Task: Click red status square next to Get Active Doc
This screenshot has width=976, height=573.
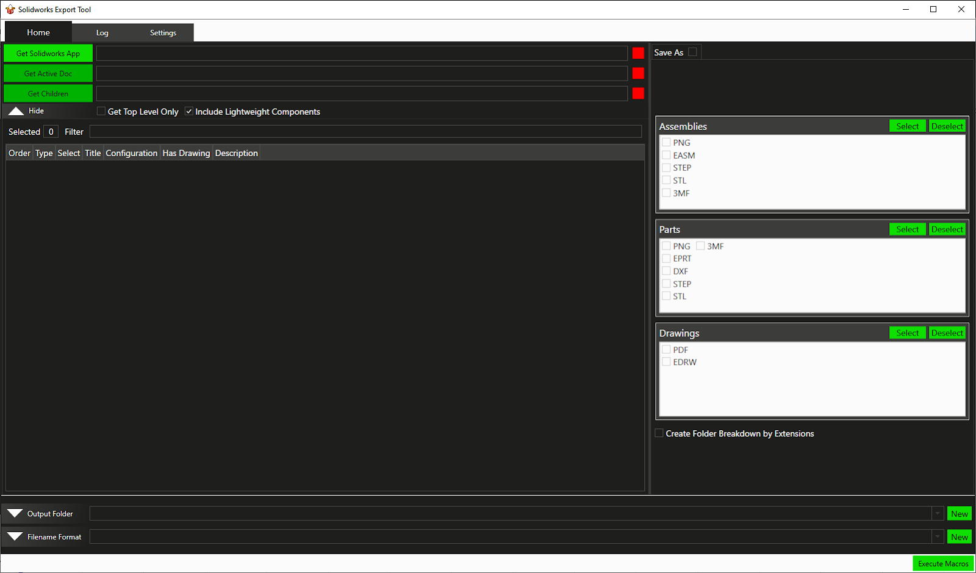Action: tap(638, 73)
